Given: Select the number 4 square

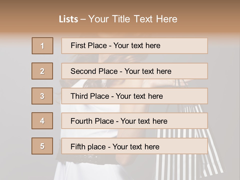Looking at the screenshot, I should (42, 121).
